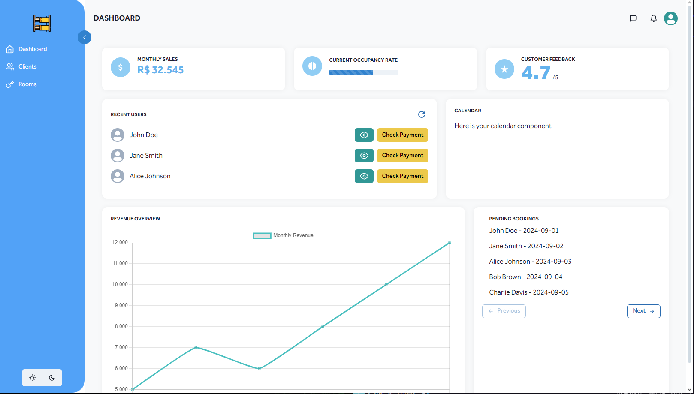The width and height of the screenshot is (694, 394).
Task: Select the Charlie Davis - 2024-09-05 booking
Action: 529,292
